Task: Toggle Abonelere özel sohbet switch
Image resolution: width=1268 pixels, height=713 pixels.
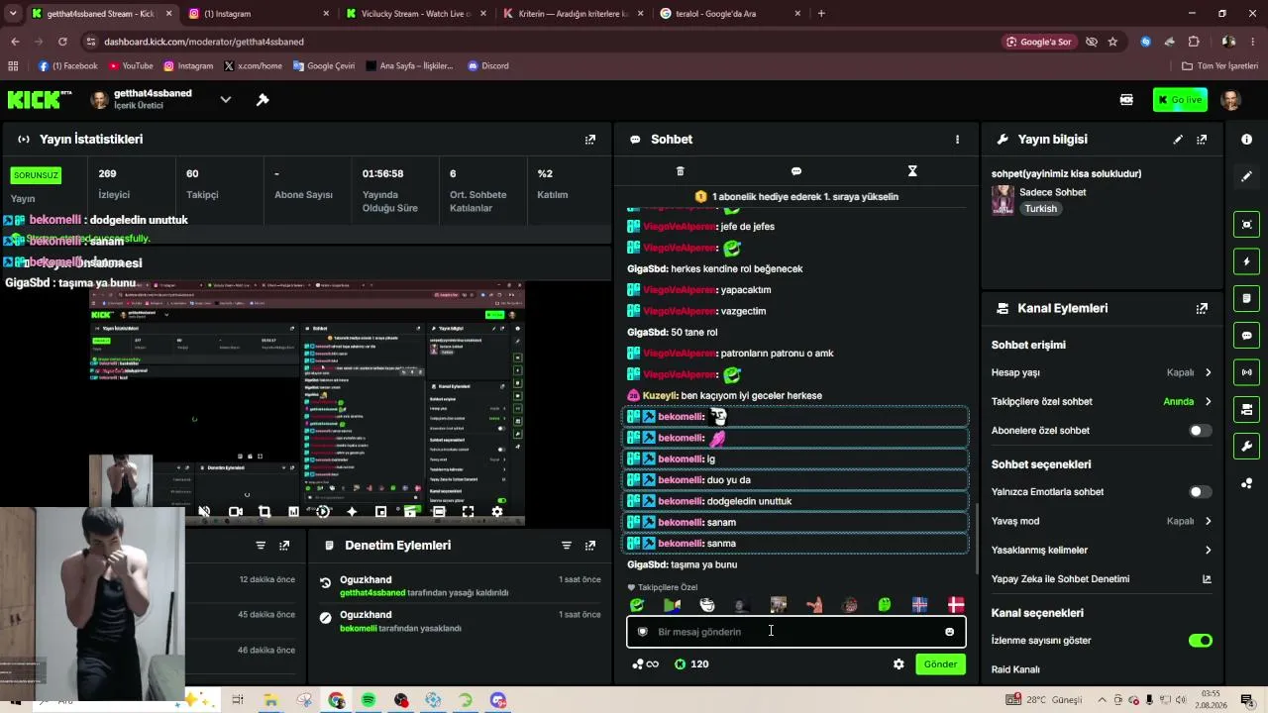Action: coord(1200,431)
